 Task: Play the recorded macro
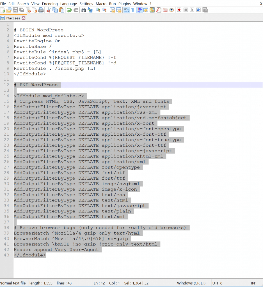click(192, 10)
